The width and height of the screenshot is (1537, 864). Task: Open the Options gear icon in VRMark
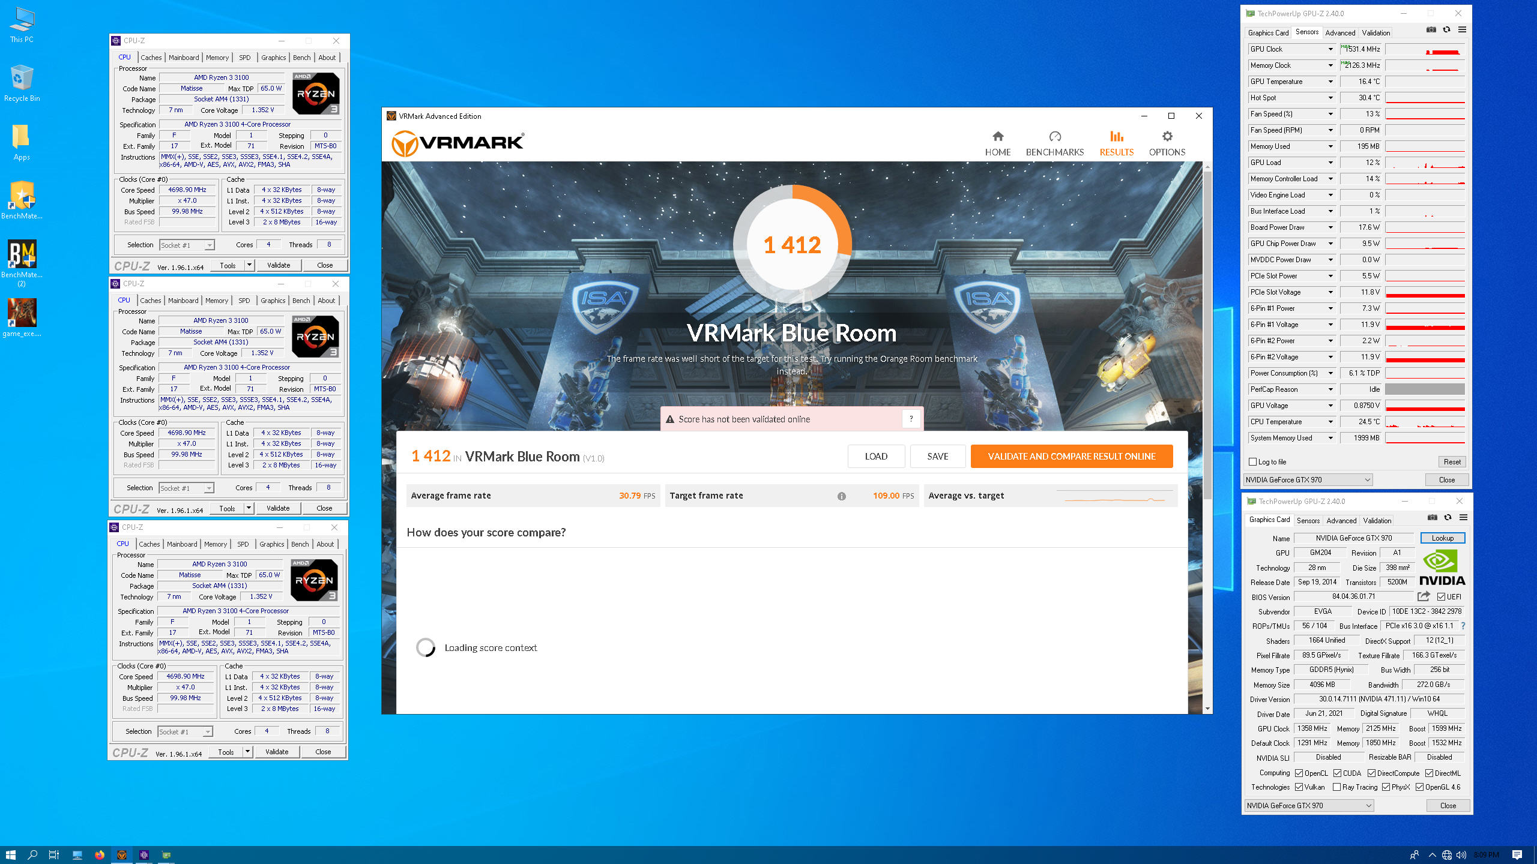(x=1167, y=137)
